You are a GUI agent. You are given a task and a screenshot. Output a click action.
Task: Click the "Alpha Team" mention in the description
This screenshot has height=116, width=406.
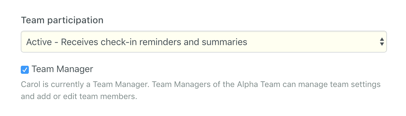(253, 85)
